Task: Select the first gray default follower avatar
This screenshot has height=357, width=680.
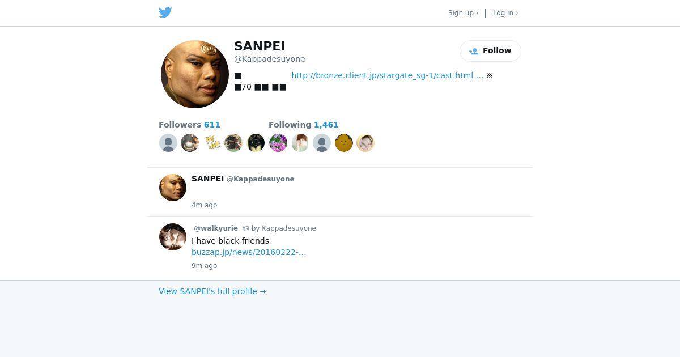Action: coord(168,143)
